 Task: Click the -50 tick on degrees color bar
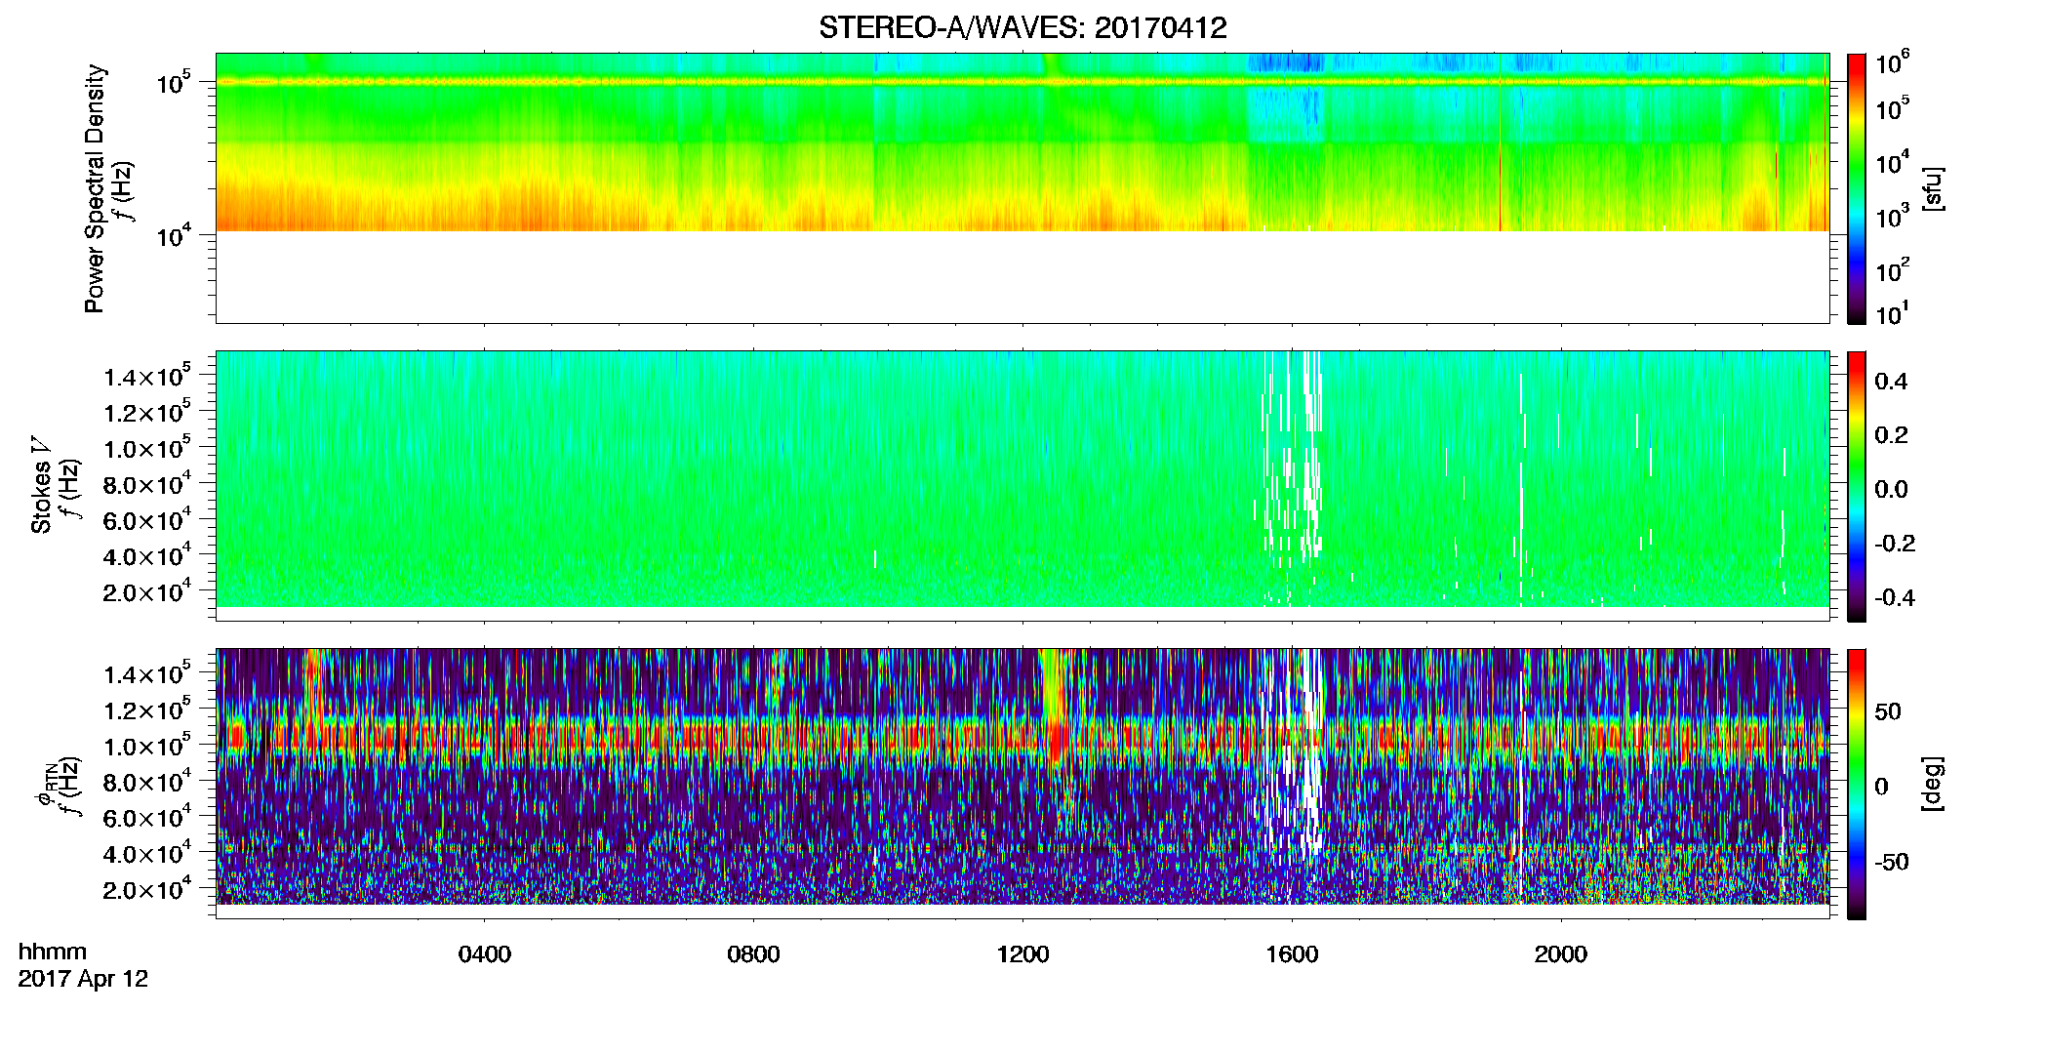point(1892,862)
